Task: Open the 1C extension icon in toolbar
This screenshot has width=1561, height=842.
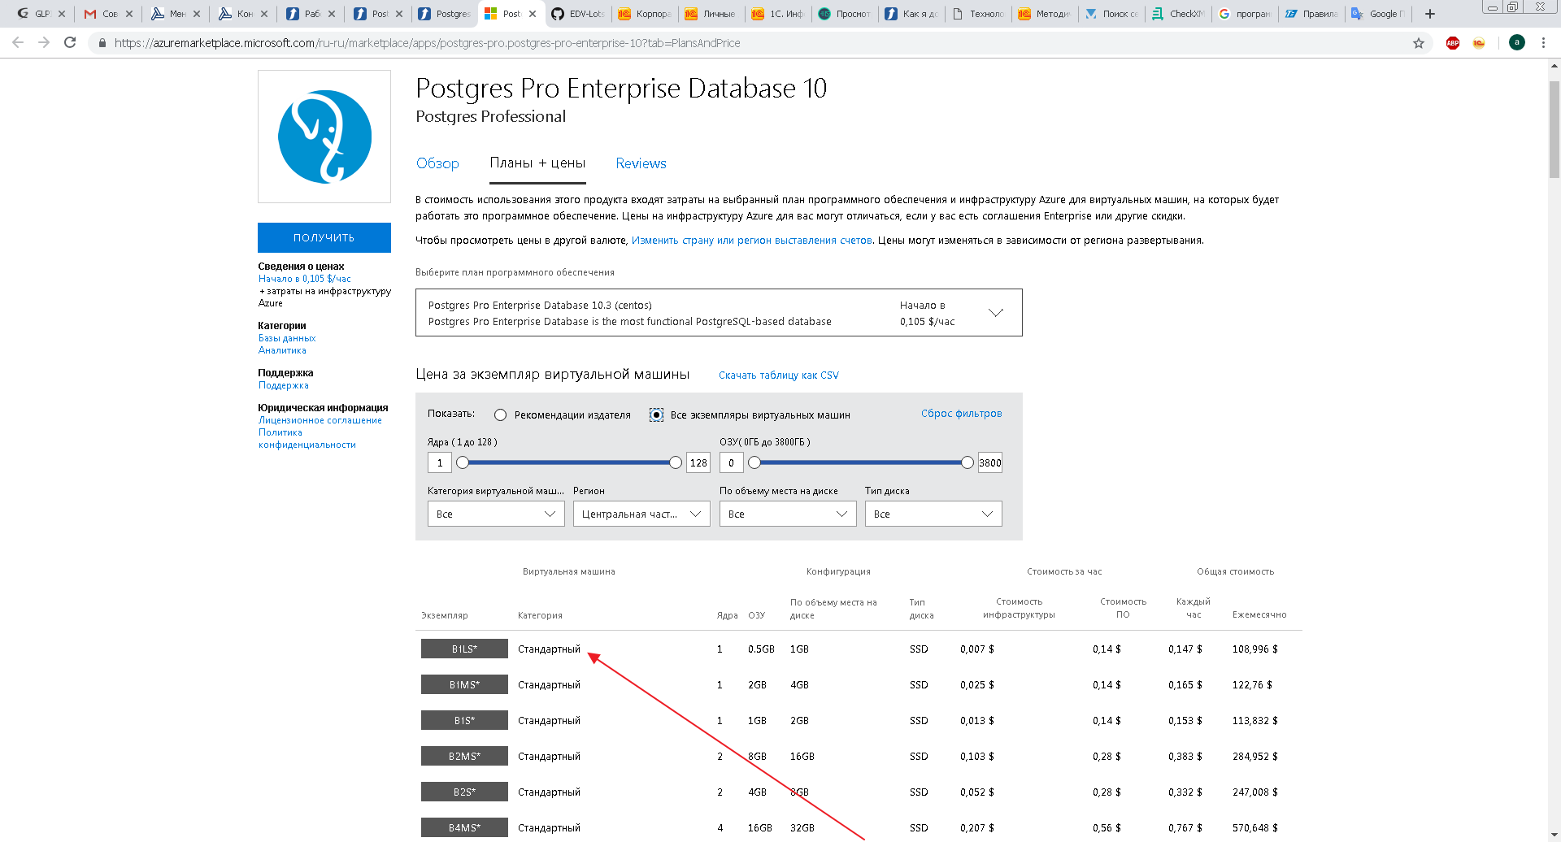Action: 1479,43
